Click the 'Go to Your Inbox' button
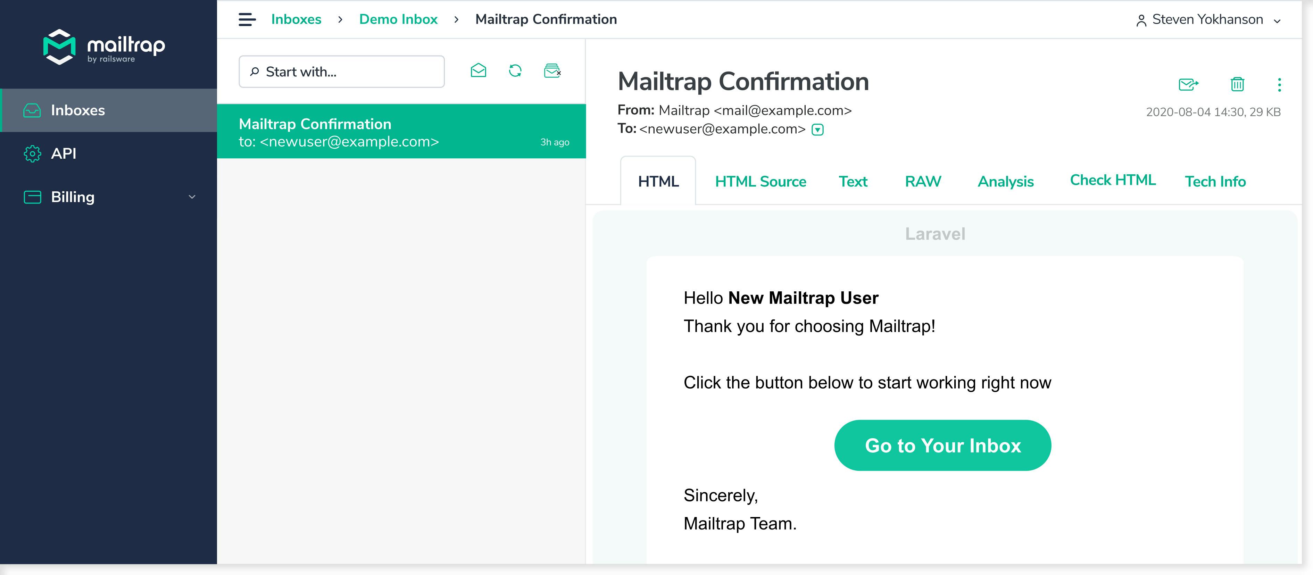The width and height of the screenshot is (1313, 575). [x=942, y=445]
